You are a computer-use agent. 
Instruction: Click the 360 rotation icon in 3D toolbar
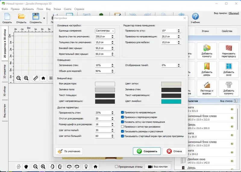pyautogui.click(x=19, y=167)
